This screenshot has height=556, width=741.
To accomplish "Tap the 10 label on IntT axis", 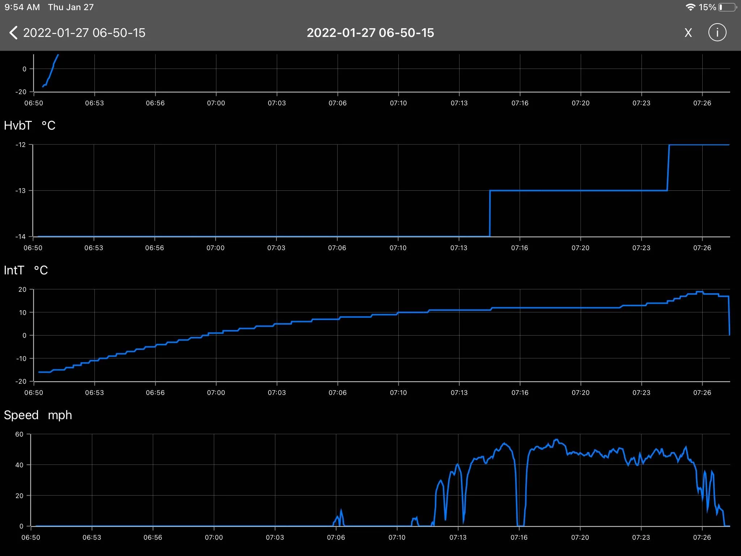I will point(22,312).
